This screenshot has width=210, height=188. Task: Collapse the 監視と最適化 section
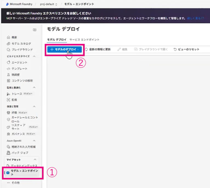34,87
